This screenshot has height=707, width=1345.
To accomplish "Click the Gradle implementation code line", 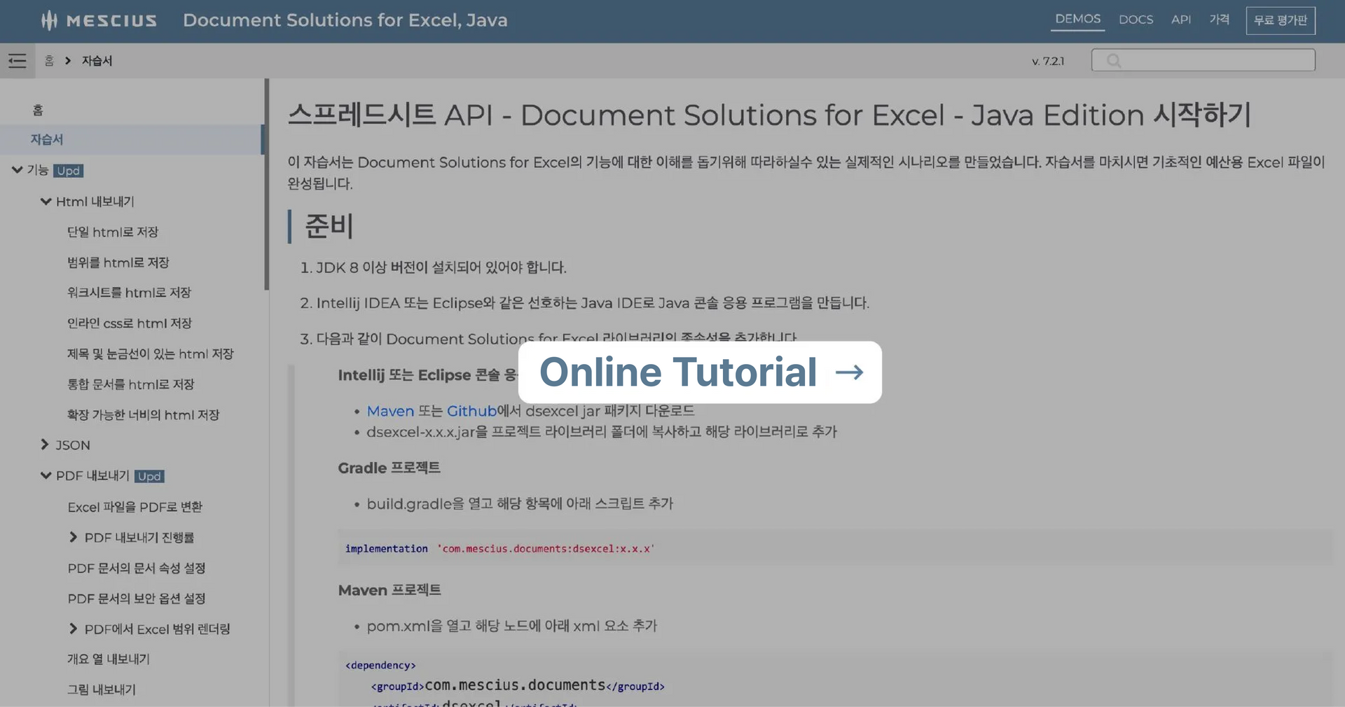I will click(499, 549).
